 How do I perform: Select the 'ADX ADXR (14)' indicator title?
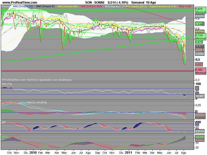click(x=11, y=136)
